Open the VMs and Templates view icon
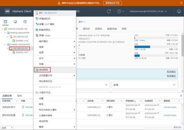 [15, 22]
